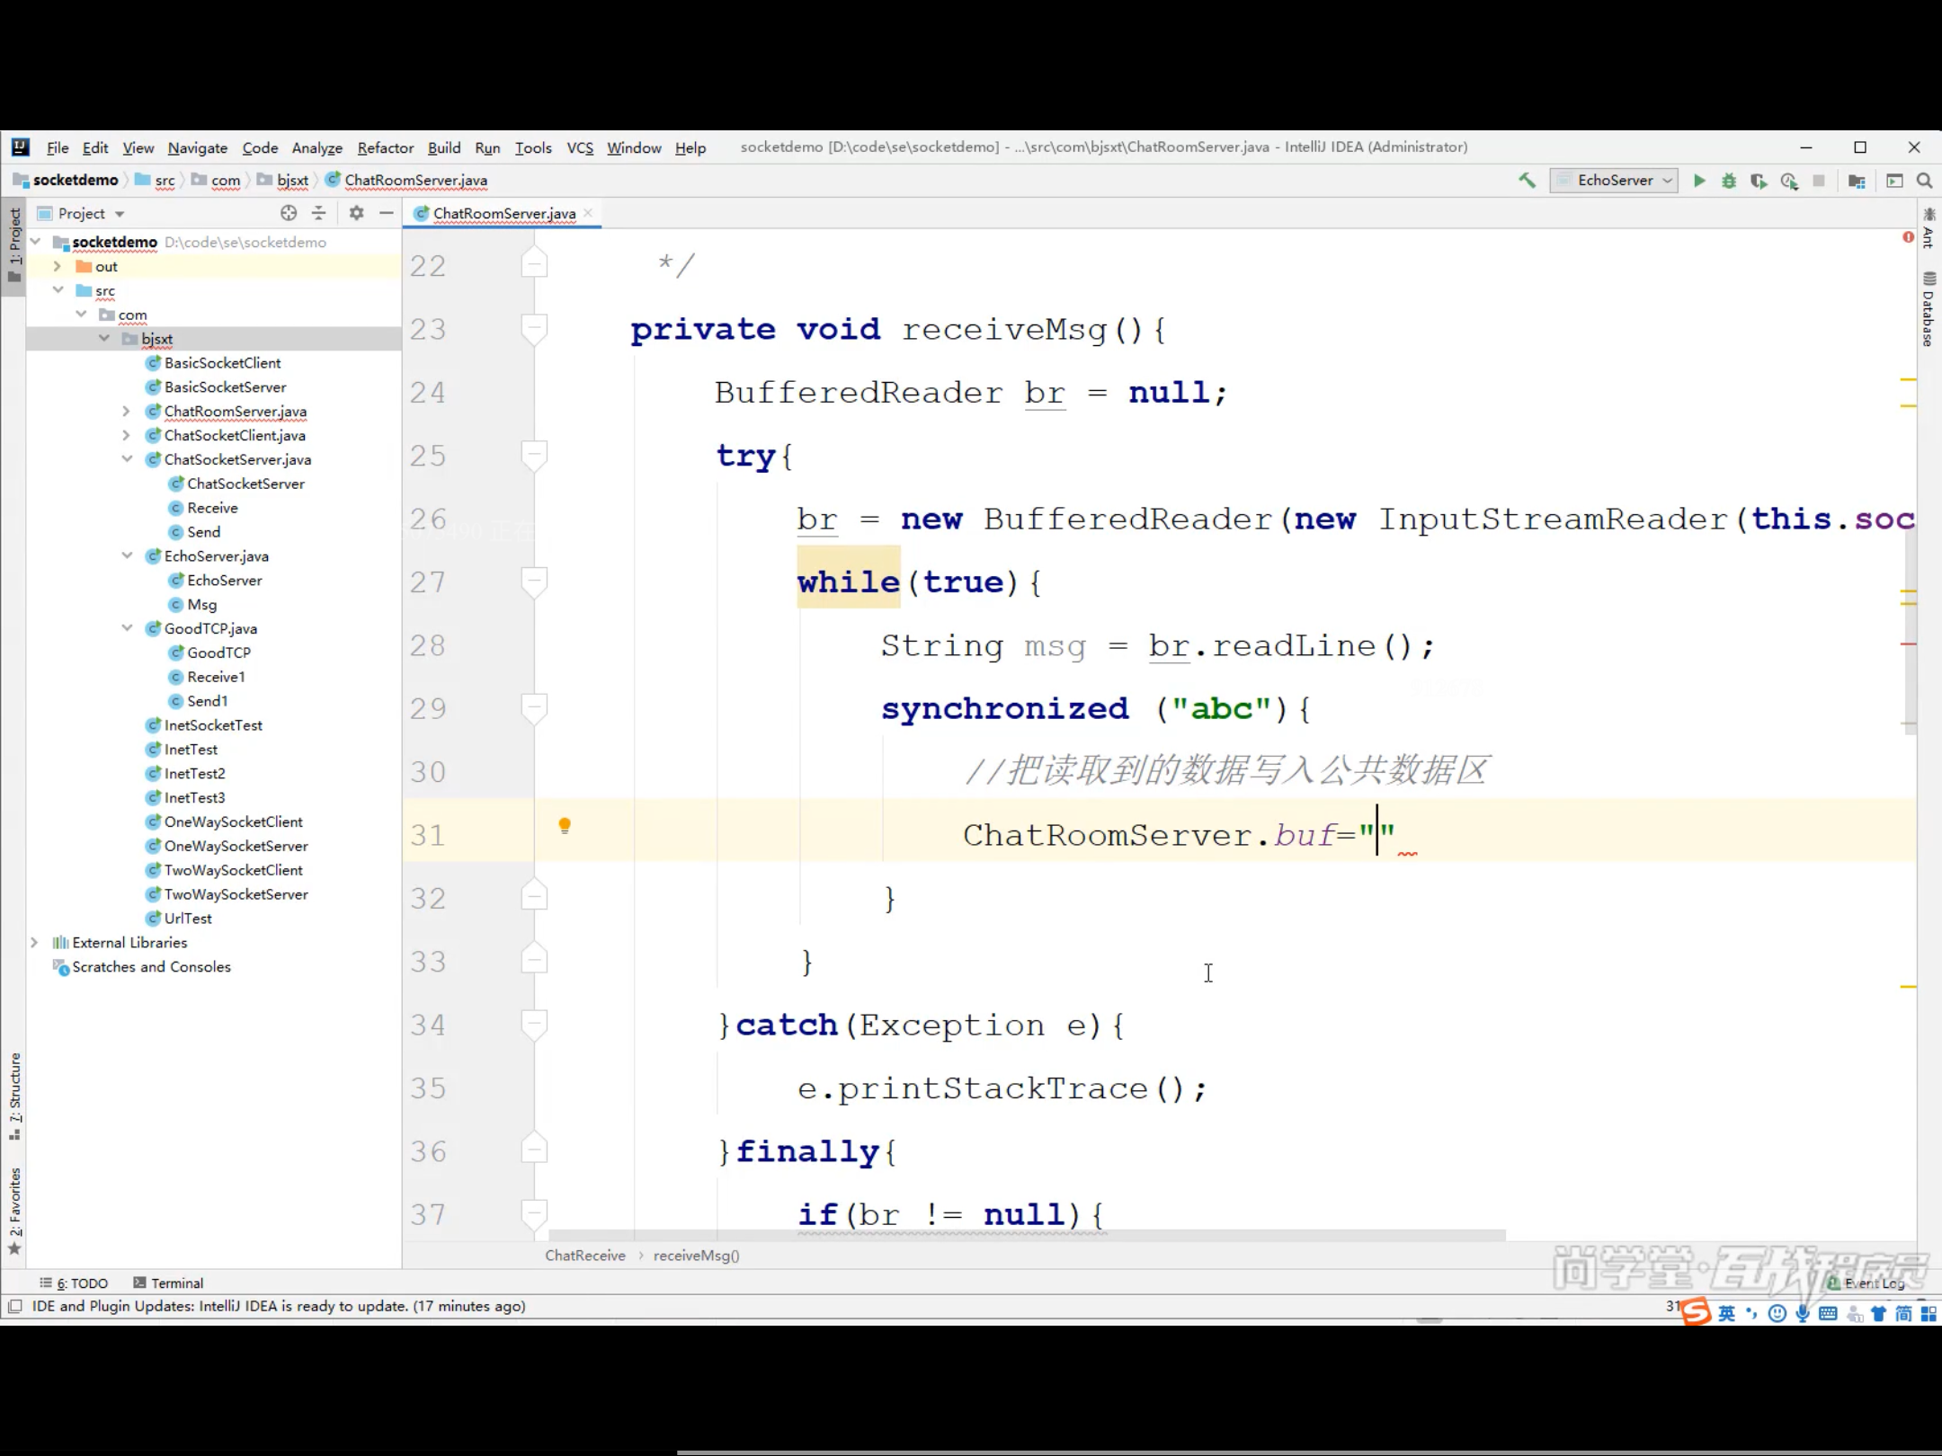Click the stop process icon
The width and height of the screenshot is (1942, 1456).
coord(1819,181)
